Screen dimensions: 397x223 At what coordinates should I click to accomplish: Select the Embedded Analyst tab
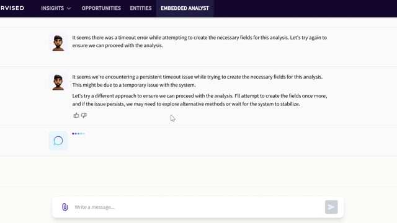(x=185, y=8)
